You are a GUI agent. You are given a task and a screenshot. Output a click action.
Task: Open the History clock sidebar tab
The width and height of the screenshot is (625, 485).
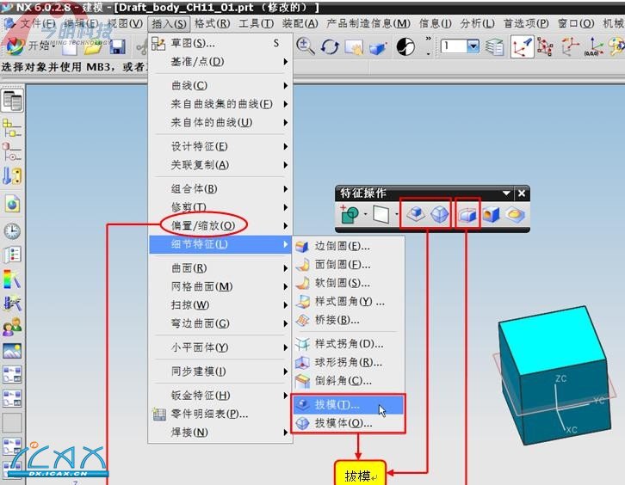[12, 231]
